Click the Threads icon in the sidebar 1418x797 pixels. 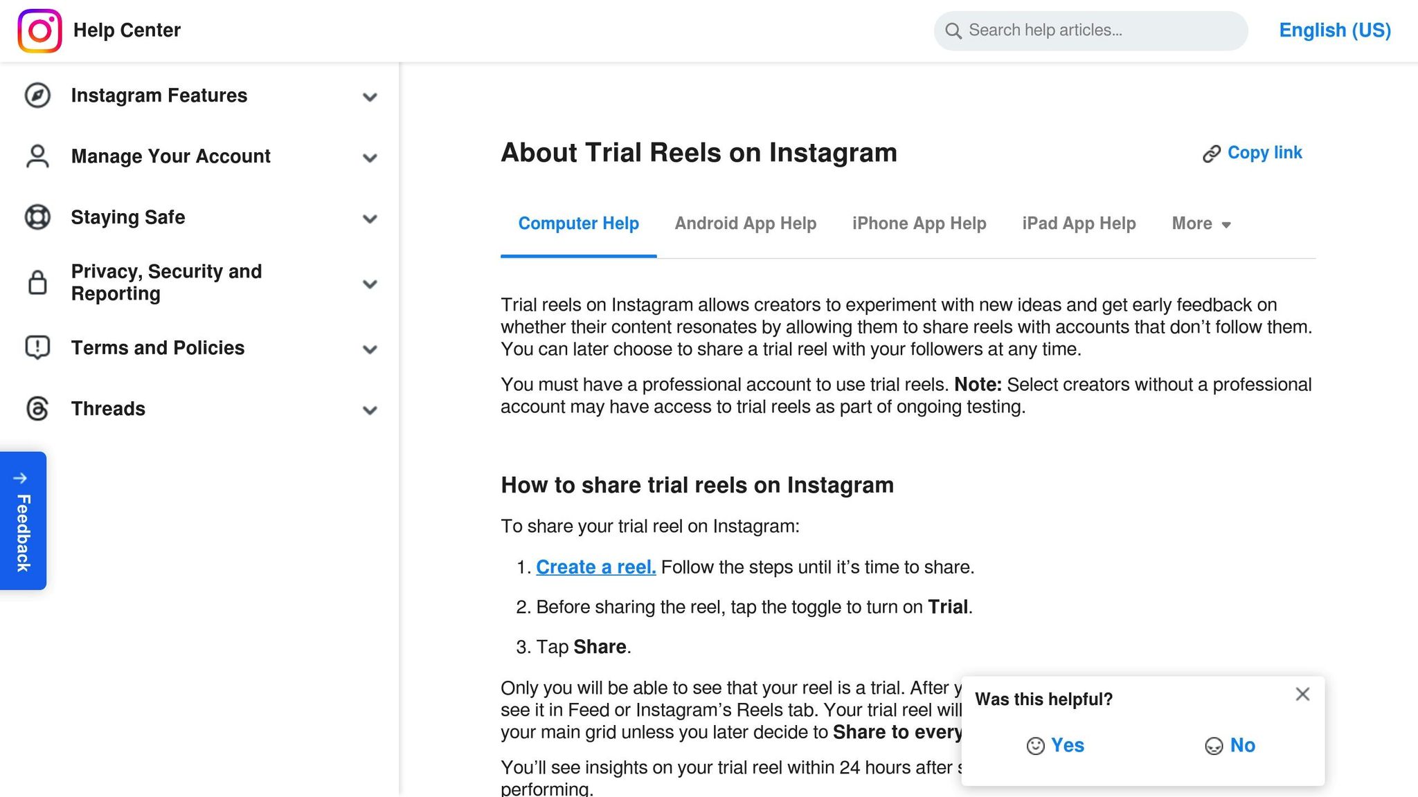tap(37, 409)
